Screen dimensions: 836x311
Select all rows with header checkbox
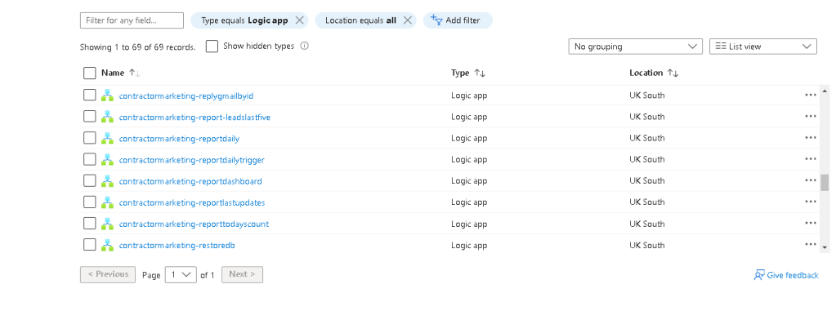pos(90,73)
